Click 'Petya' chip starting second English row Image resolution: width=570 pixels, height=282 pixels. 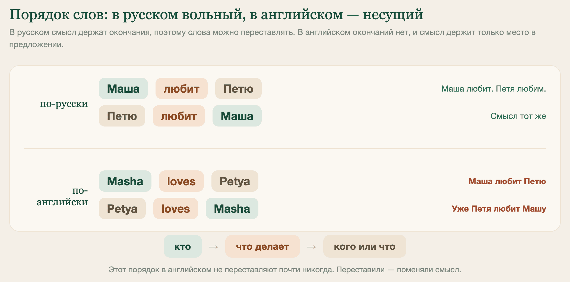(x=122, y=209)
